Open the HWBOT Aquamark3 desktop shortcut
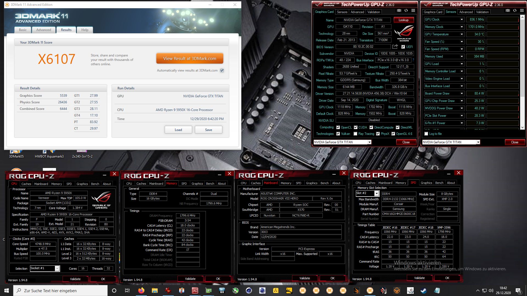The width and height of the screenshot is (527, 296). [49, 154]
